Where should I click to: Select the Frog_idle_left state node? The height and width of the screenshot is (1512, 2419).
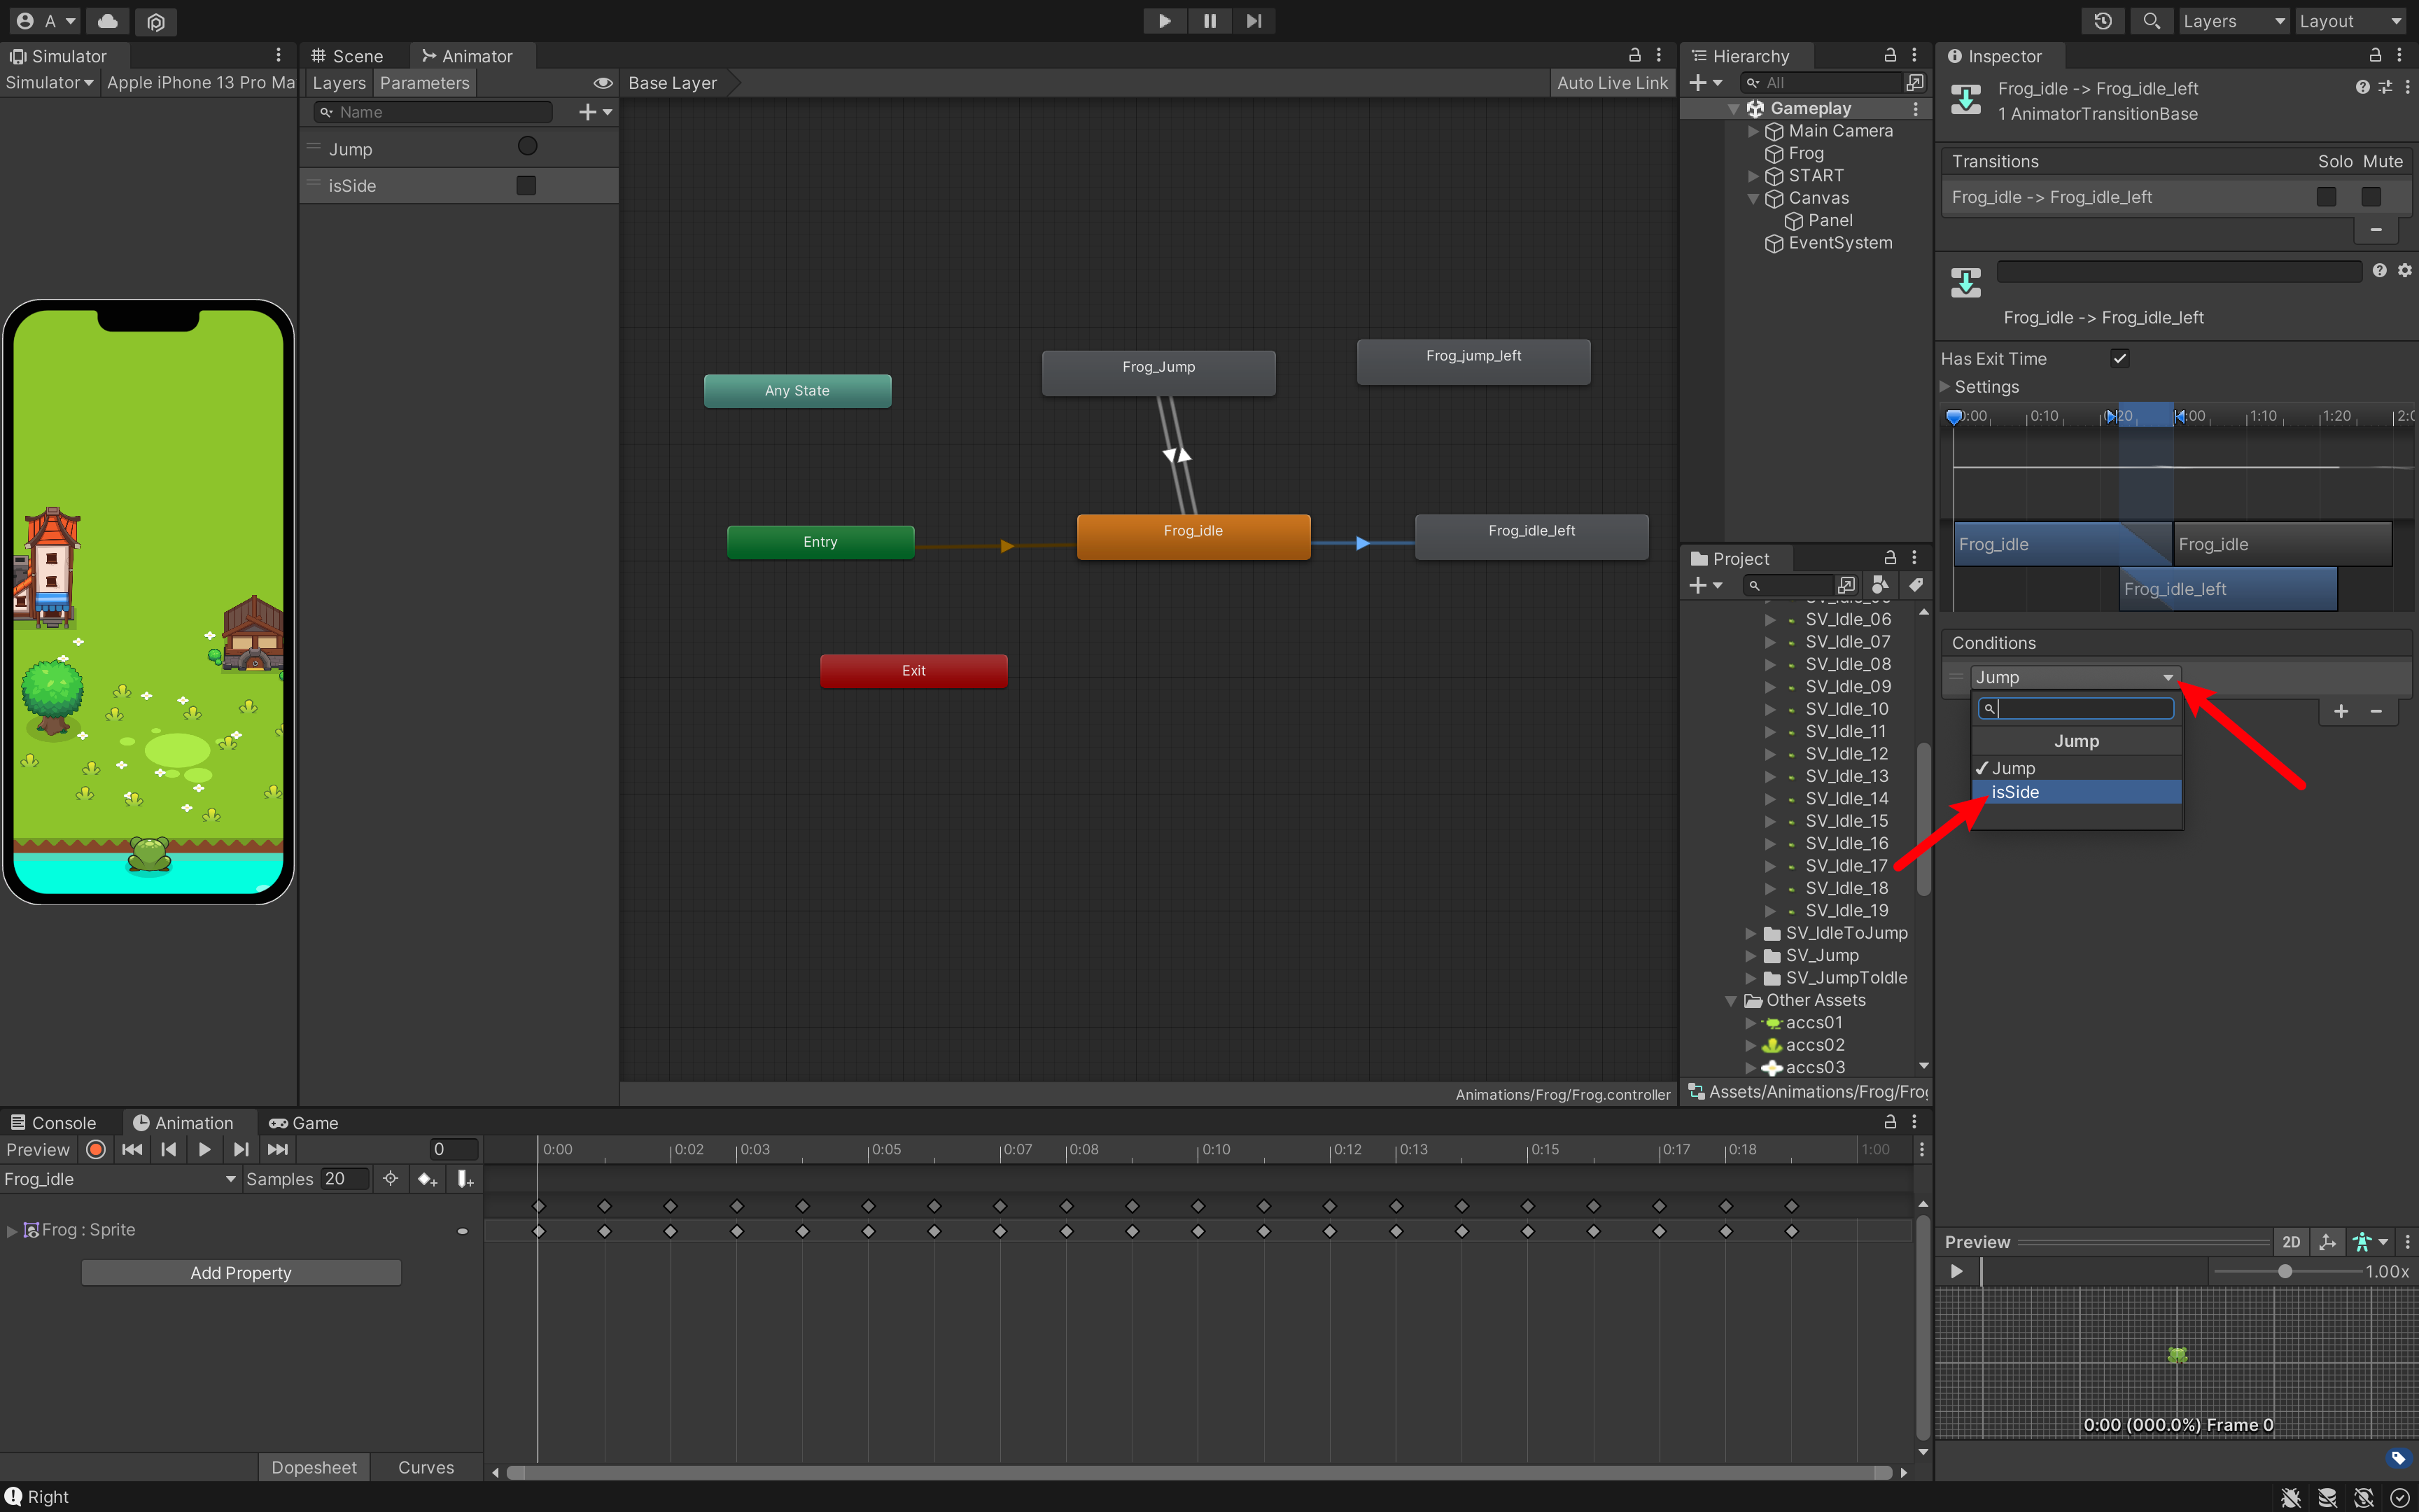(1531, 536)
